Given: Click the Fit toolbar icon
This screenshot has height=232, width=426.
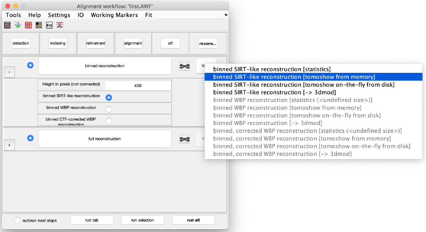Looking at the screenshot, I should point(49,25).
